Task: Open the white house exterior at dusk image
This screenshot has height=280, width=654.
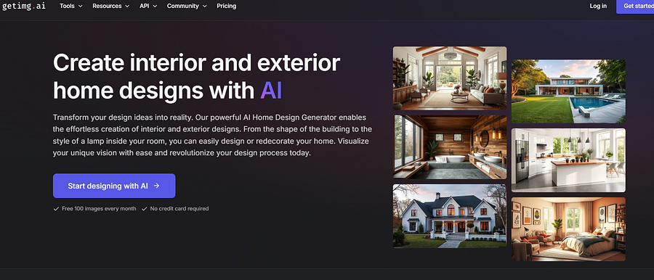Action: [x=450, y=216]
